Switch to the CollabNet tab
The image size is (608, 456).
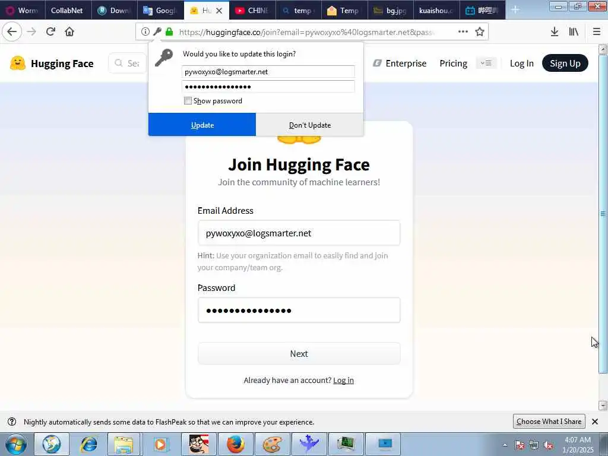(x=68, y=11)
